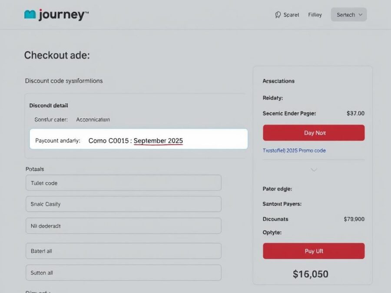Click the underlined September 2025 date link
The height and width of the screenshot is (293, 391).
158,141
